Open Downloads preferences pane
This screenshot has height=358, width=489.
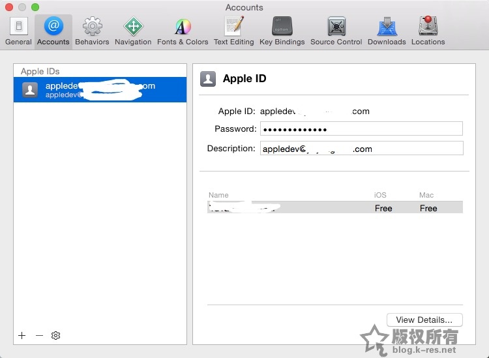[x=387, y=31]
